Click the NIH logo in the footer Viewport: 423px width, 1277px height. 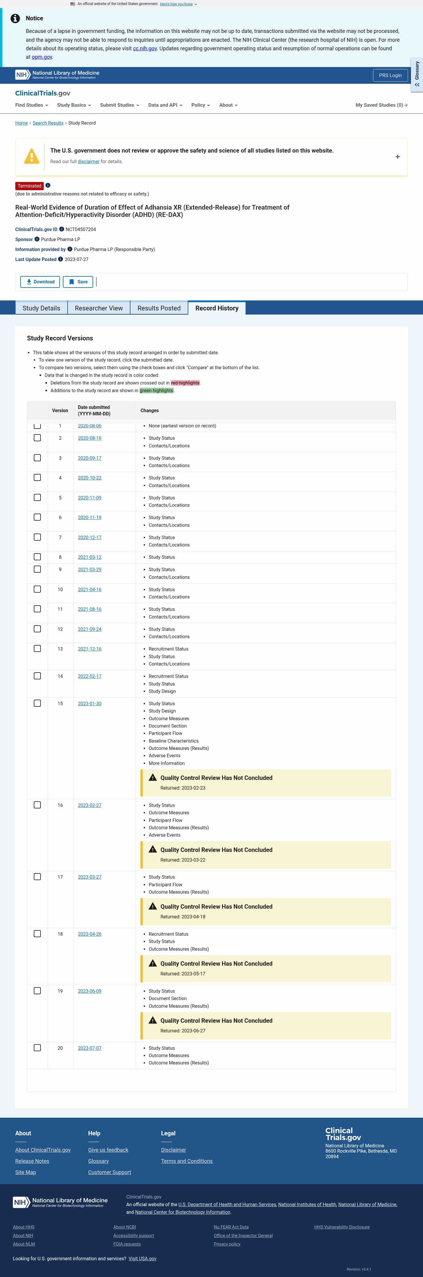[60, 1202]
